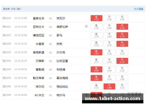Screen dimensions: 146x106
Task: Click away team name 热刺
Action: click(59, 44)
